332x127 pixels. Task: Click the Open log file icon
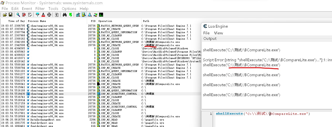point(5,15)
